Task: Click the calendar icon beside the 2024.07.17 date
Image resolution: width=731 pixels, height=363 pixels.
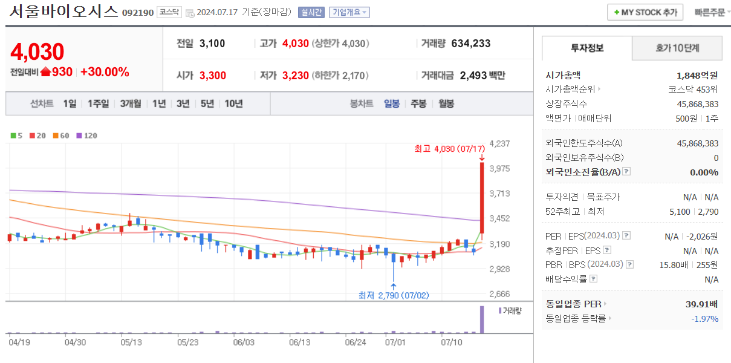Action: pos(190,13)
